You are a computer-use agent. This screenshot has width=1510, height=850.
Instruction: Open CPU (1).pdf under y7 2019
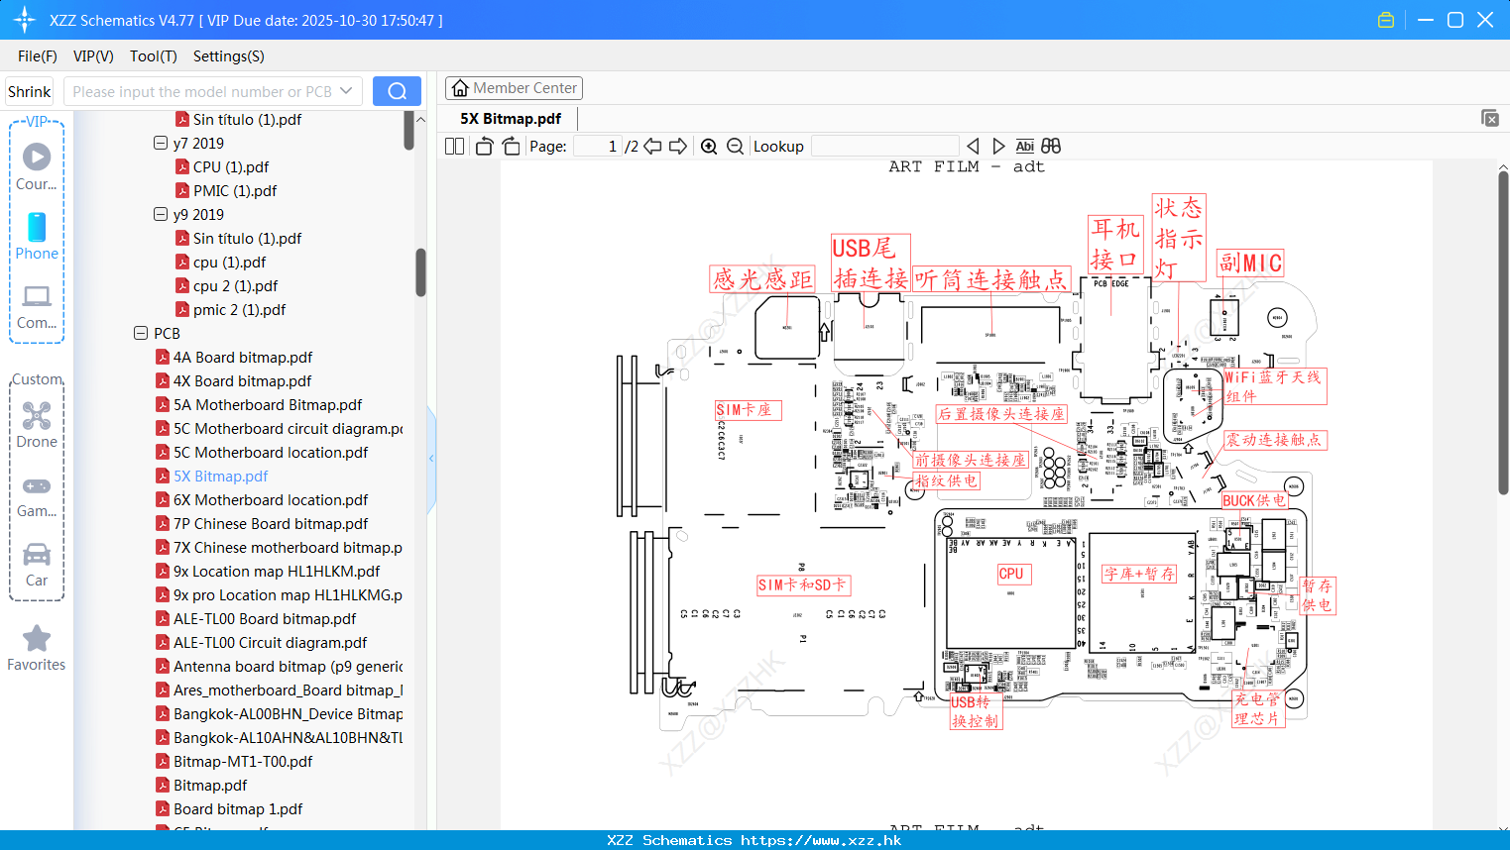pyautogui.click(x=231, y=166)
